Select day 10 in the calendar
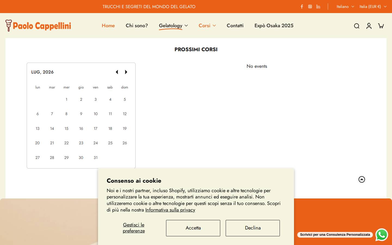This screenshot has height=245, width=392. click(96, 114)
